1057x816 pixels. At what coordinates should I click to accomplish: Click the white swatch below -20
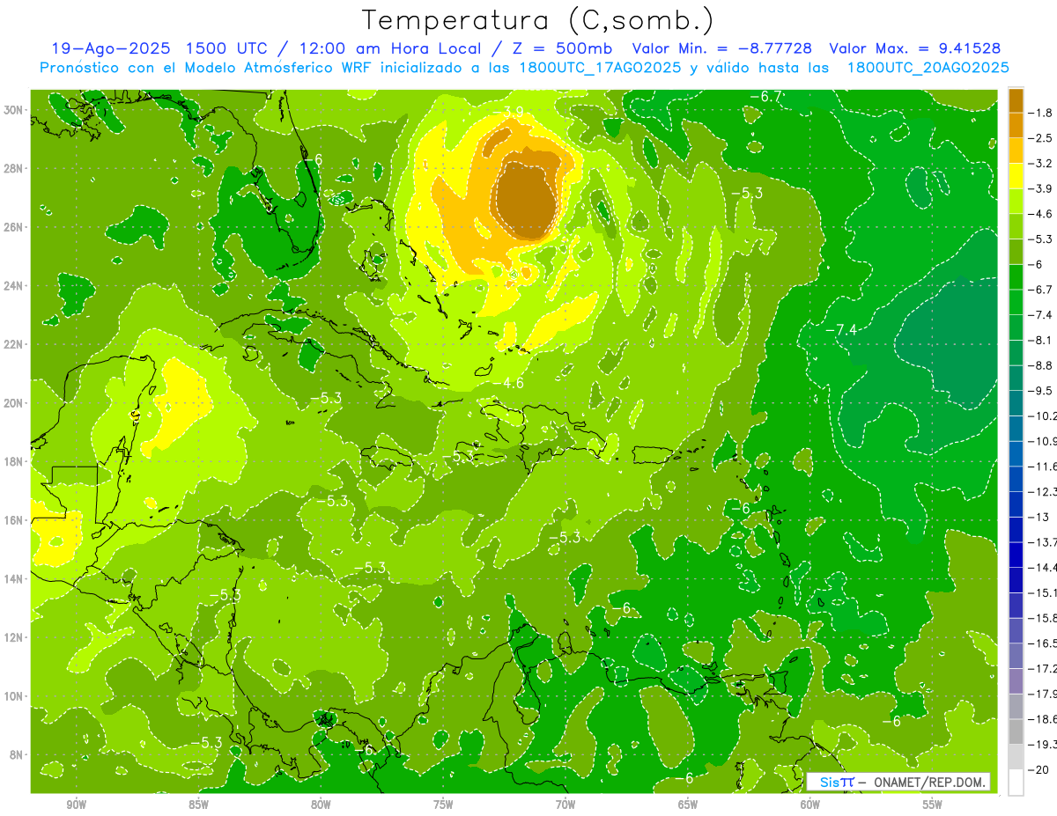(x=1016, y=782)
